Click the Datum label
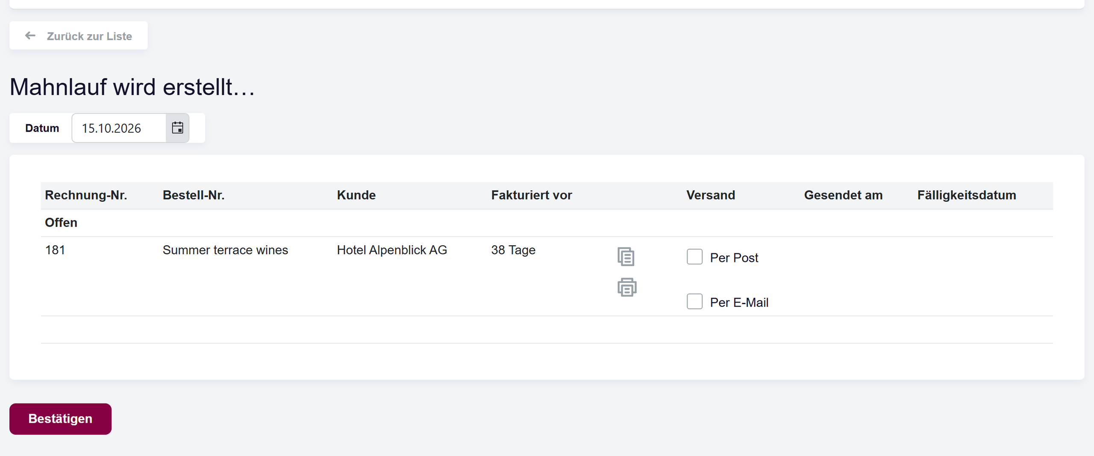This screenshot has height=456, width=1094. click(x=42, y=128)
